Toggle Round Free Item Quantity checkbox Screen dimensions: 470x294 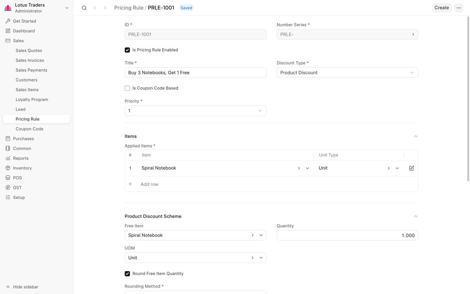click(127, 274)
